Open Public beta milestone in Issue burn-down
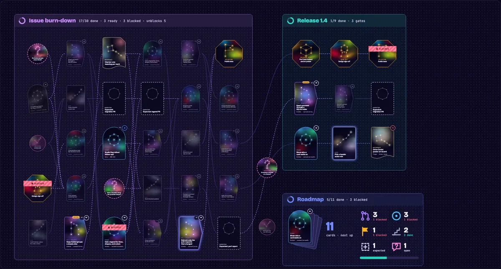The width and height of the screenshot is (501, 269). pos(229,54)
